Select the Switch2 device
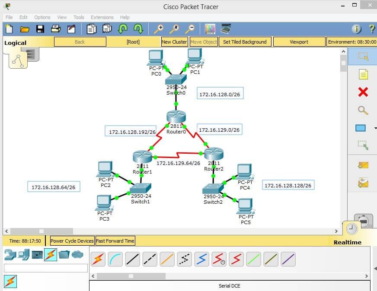 coord(213,189)
